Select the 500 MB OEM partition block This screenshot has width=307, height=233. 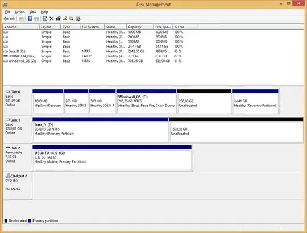102,101
